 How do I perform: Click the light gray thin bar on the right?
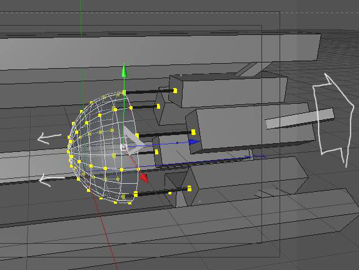300,119
